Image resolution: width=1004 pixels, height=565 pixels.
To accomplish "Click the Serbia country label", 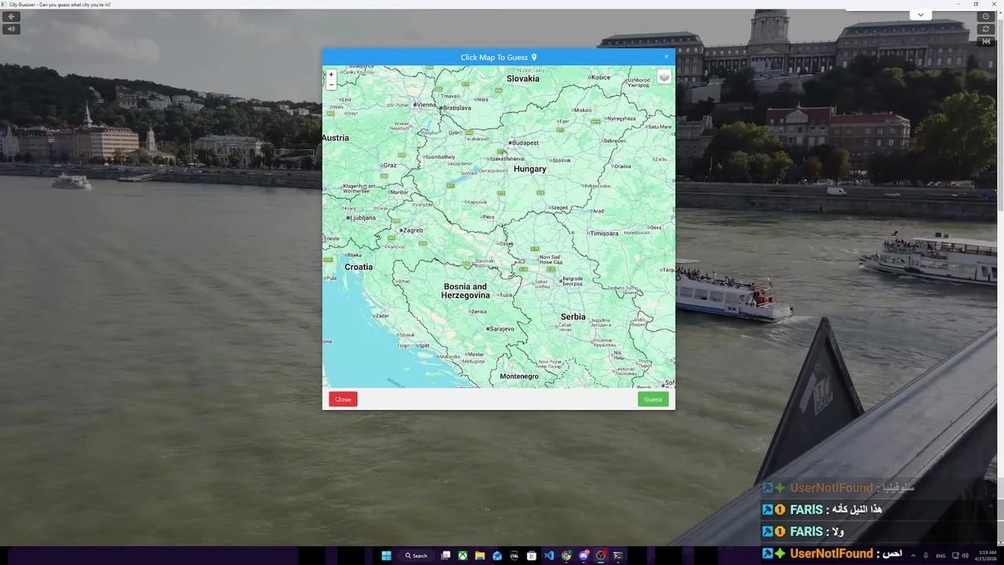I will pos(573,317).
